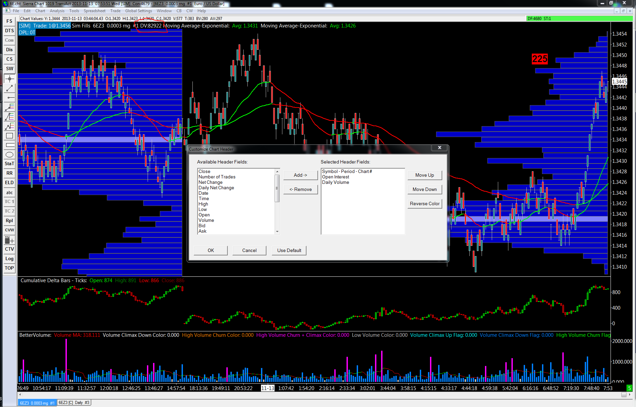The image size is (636, 407).
Task: Select the ellipse drawing tool
Action: click(10, 155)
